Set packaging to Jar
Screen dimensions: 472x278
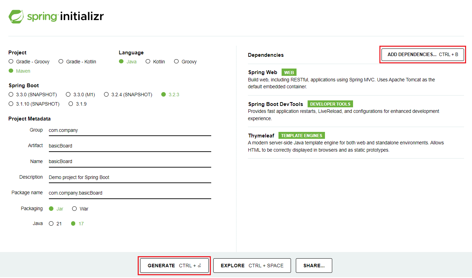56,209
